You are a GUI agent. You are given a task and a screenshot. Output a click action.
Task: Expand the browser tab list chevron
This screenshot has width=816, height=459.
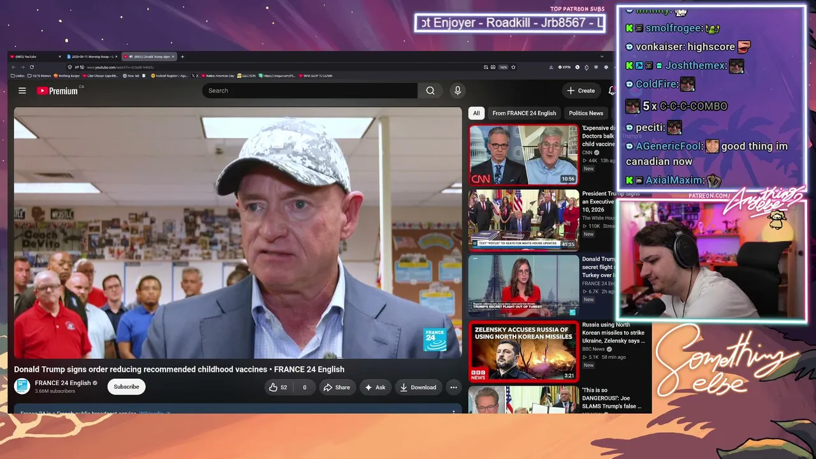click(602, 57)
